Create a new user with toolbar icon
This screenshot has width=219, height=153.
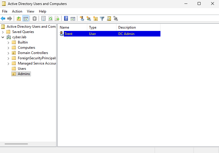click(82, 19)
